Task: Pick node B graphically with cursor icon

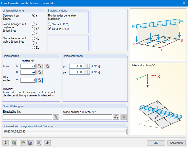Action: [x=39, y=72]
